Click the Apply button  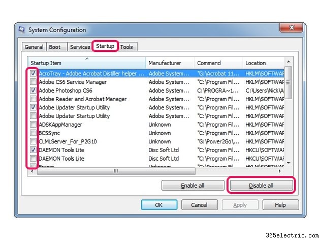pyautogui.click(x=240, y=205)
